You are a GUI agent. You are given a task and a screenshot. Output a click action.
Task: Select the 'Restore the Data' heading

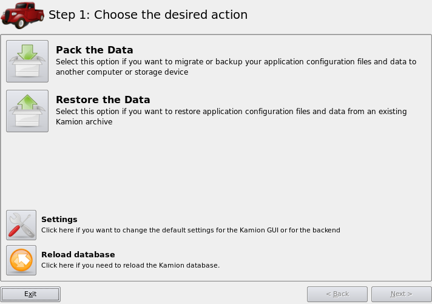103,100
